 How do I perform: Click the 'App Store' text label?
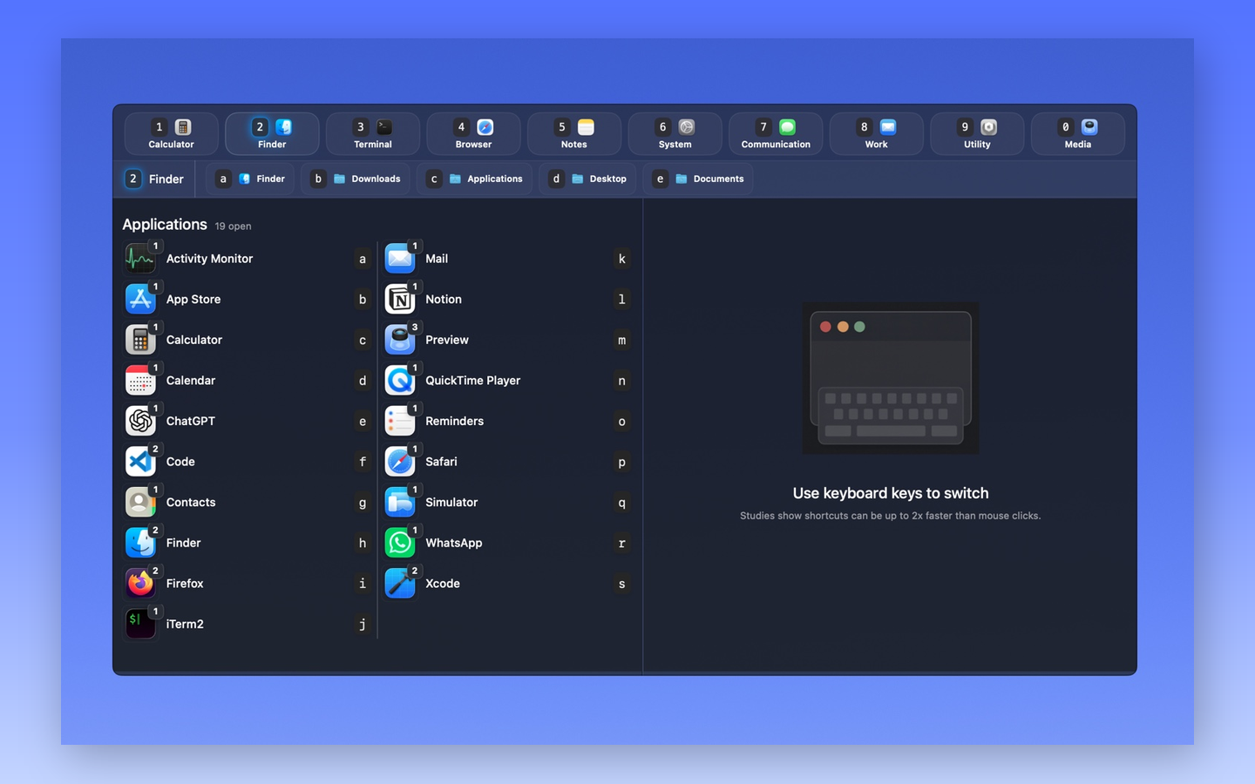[193, 299]
